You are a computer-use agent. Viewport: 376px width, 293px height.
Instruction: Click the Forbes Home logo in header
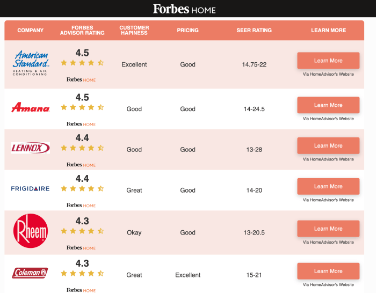pos(184,9)
